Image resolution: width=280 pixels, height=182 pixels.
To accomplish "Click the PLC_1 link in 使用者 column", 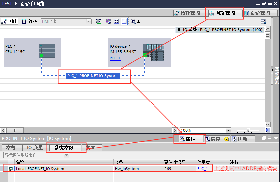I will pyautogui.click(x=202, y=169).
